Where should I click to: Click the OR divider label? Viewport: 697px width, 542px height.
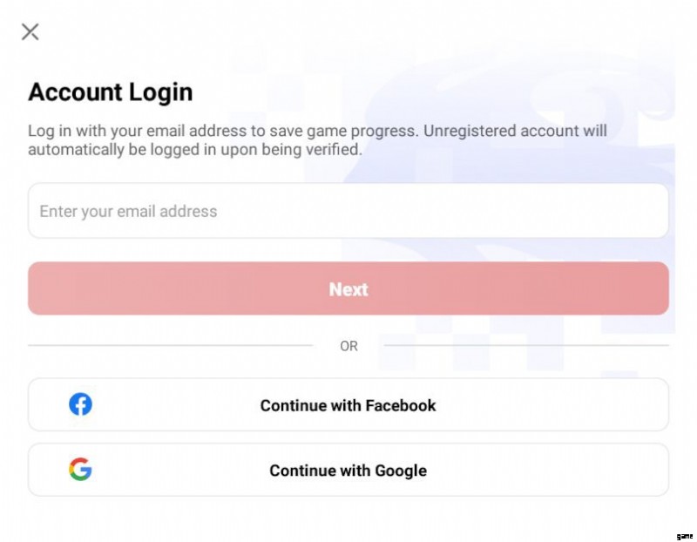click(x=348, y=346)
